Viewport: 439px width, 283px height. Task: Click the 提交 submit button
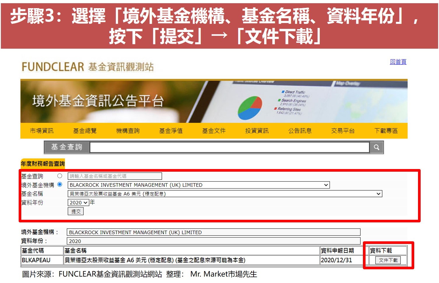76,212
